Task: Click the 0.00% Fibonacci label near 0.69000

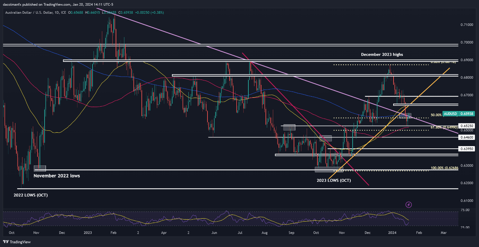Action: pos(443,62)
